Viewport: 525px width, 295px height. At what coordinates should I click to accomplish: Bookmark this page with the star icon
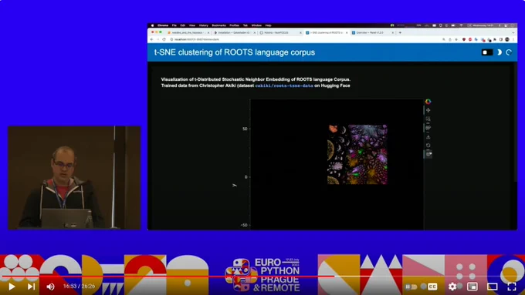click(x=456, y=39)
